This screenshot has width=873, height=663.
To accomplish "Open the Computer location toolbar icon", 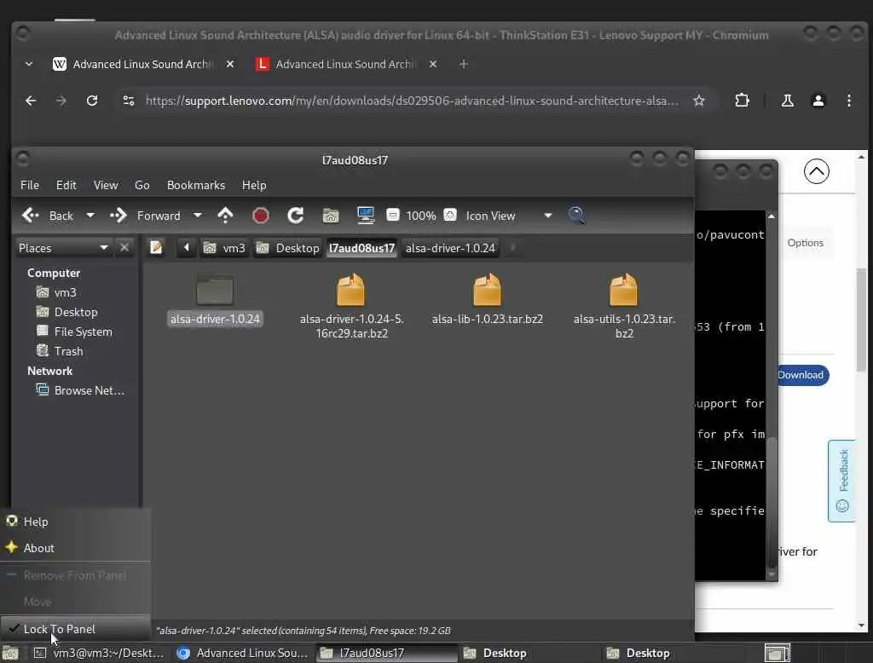I will click(x=365, y=216).
